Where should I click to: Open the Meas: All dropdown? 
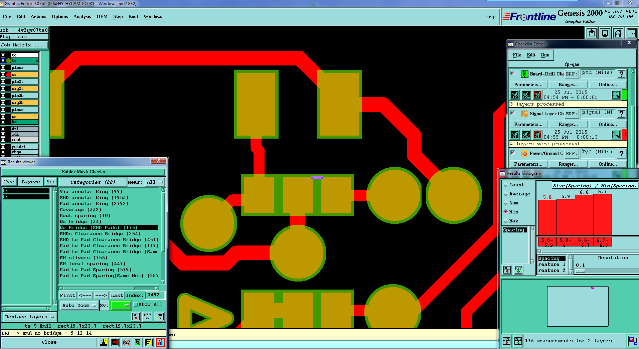coord(155,182)
